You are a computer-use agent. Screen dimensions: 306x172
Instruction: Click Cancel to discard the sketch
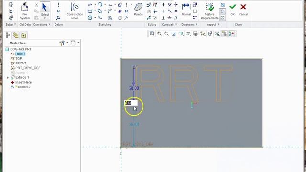pos(243,10)
